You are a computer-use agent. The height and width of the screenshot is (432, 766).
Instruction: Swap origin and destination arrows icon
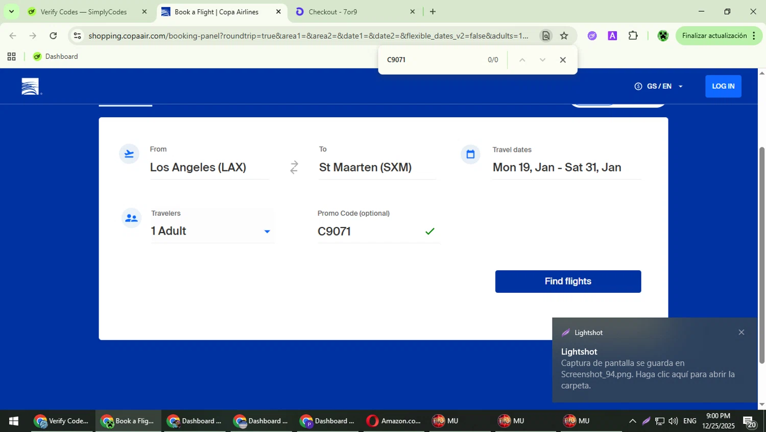coord(294,167)
